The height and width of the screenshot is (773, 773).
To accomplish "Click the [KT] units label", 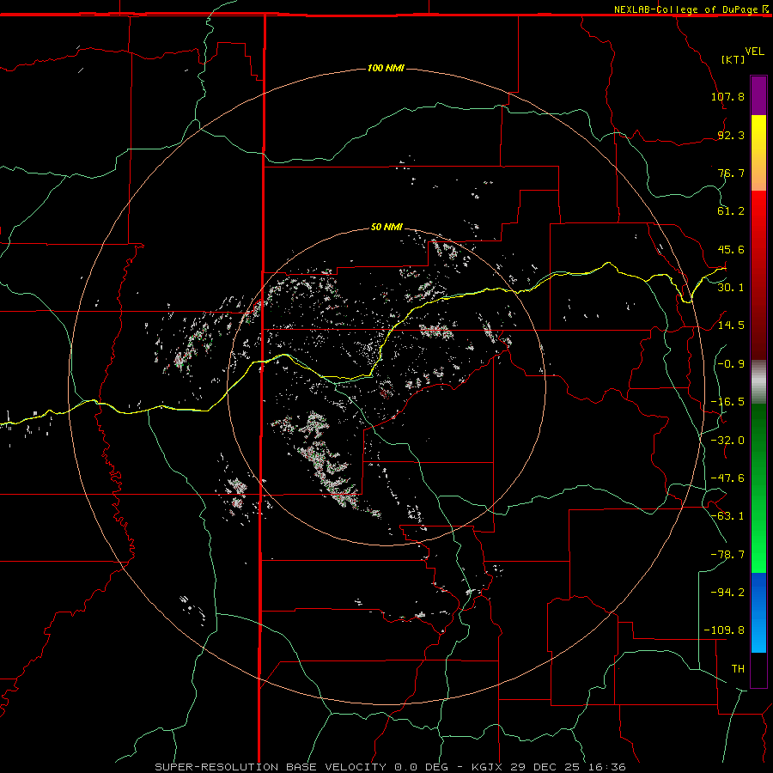I will coord(733,59).
